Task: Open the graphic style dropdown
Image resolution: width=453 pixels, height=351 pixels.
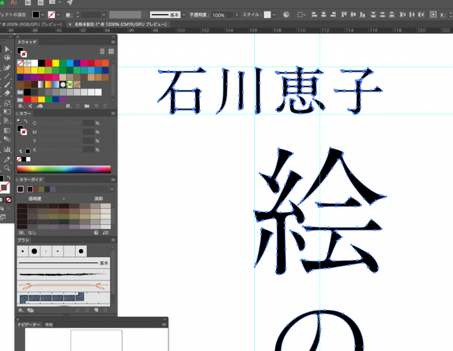Action: point(274,14)
